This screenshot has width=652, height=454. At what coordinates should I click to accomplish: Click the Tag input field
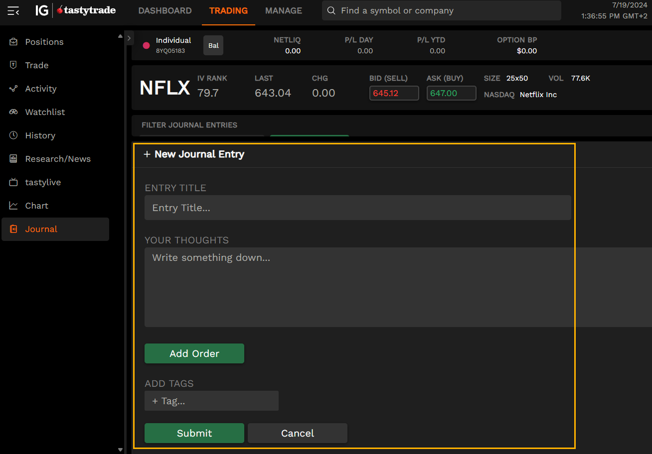click(x=211, y=401)
